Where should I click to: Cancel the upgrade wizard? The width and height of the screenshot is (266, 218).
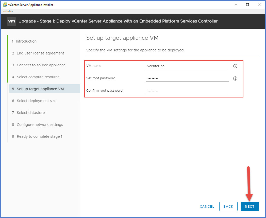[x=207, y=206]
